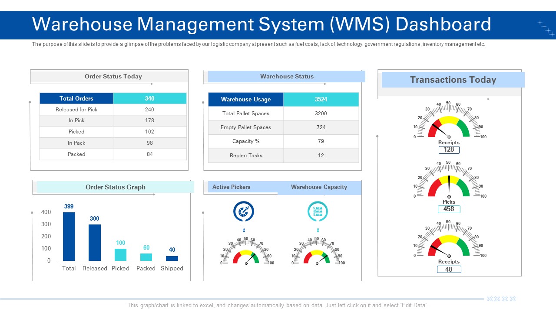Select the 724 value cell

pyautogui.click(x=321, y=127)
